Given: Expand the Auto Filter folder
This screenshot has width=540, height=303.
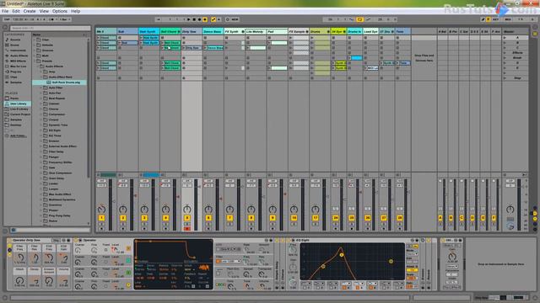Looking at the screenshot, I should (x=41, y=88).
